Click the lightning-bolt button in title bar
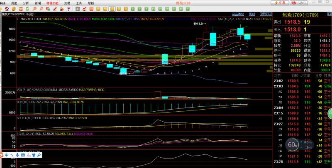 tap(280, 3)
